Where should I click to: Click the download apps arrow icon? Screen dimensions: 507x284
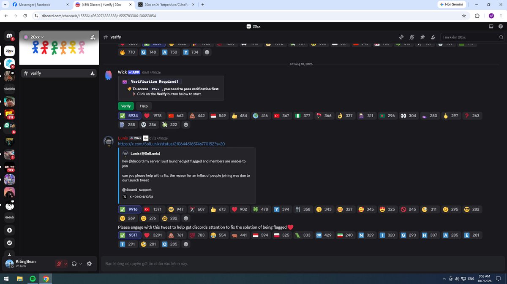tap(9, 254)
